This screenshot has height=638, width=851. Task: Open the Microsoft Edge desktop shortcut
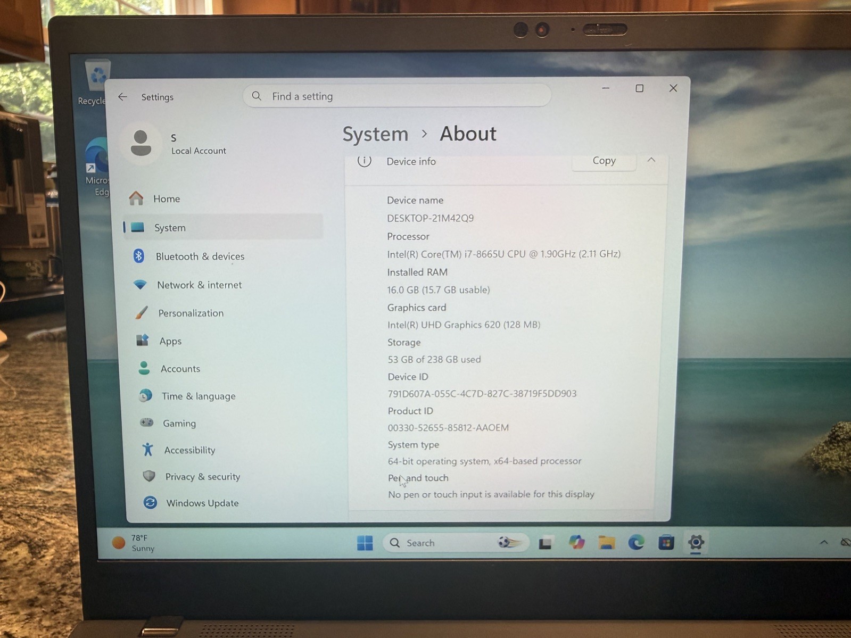pos(98,166)
